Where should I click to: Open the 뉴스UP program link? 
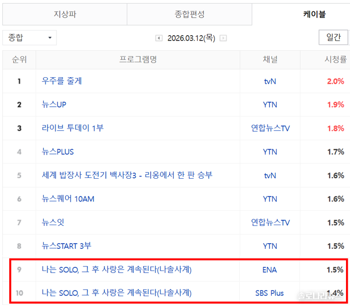[54, 105]
